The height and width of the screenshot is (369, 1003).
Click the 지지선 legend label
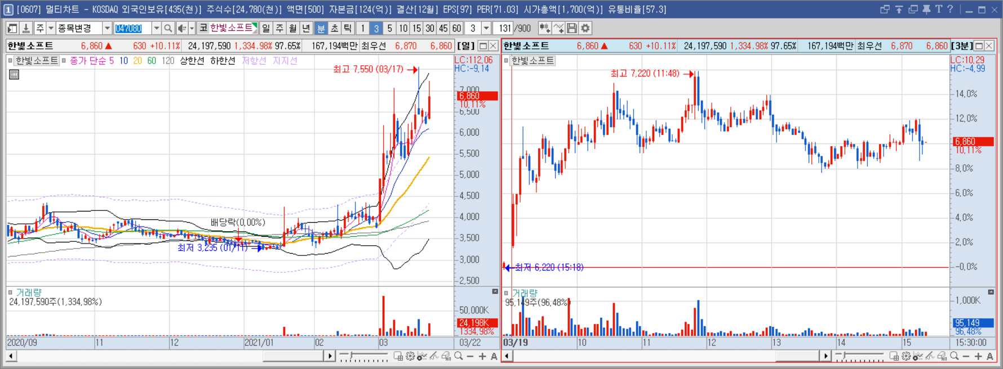[x=285, y=61]
